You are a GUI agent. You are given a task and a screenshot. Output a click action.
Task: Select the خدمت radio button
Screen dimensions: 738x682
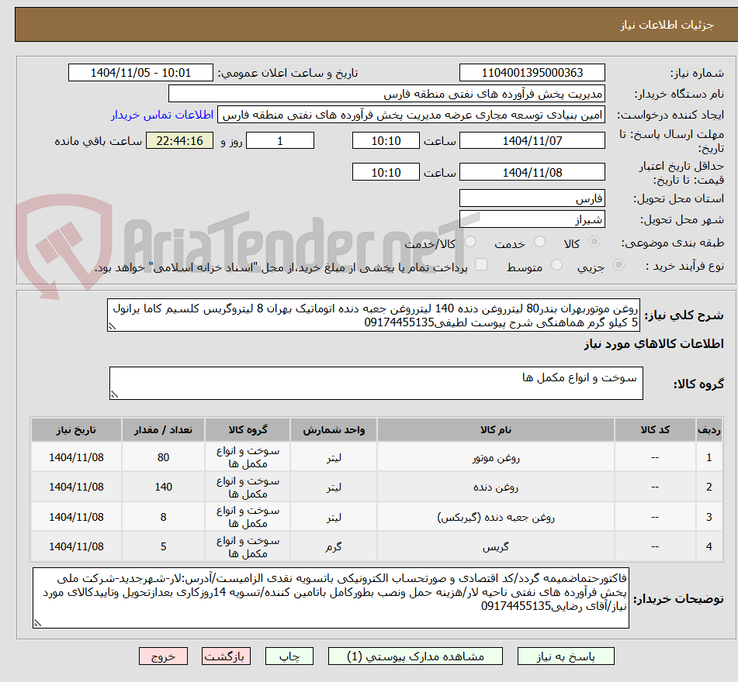point(539,243)
